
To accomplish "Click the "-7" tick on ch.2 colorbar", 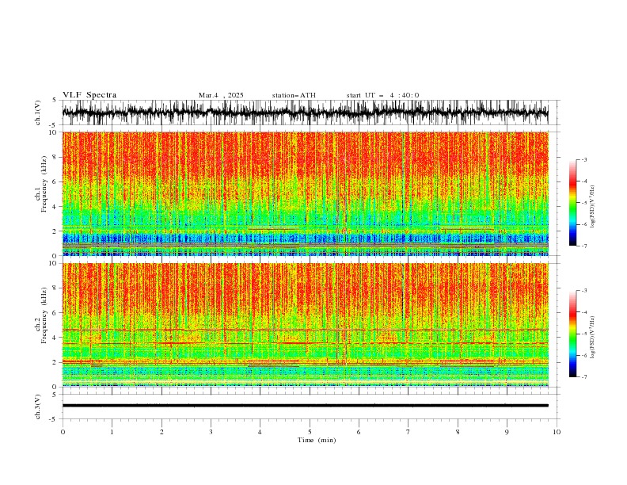I will (x=583, y=376).
